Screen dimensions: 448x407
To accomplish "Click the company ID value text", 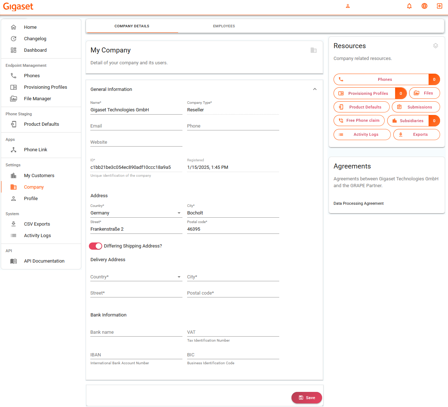I will coord(131,167).
